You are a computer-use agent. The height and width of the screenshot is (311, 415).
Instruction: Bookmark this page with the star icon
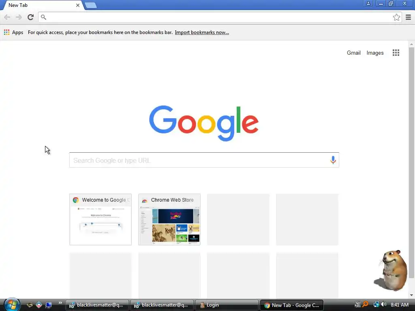coord(396,17)
